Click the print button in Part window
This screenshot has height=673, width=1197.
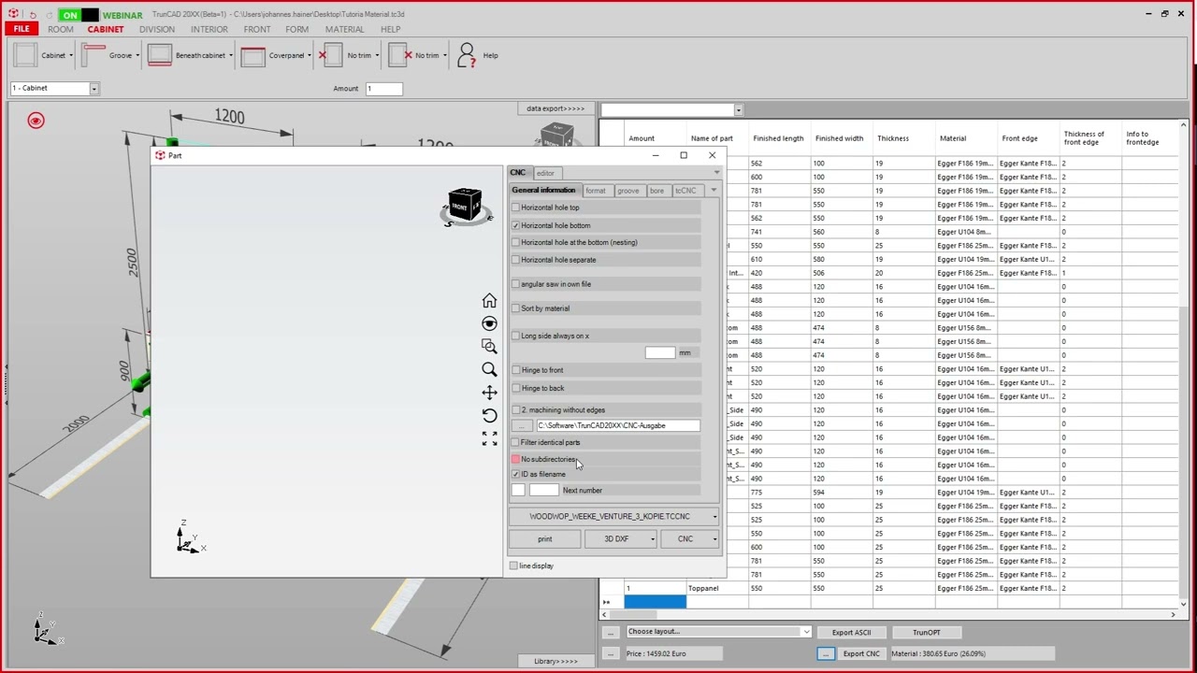545,539
